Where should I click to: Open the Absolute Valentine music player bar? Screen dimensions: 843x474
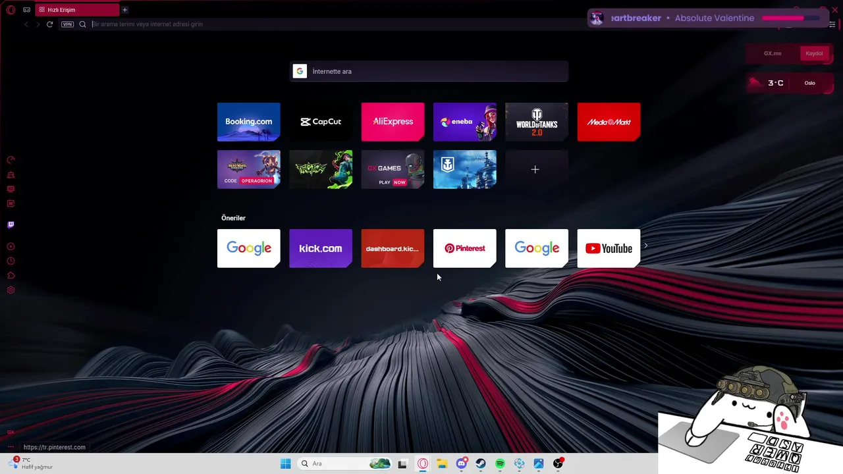[x=708, y=18]
